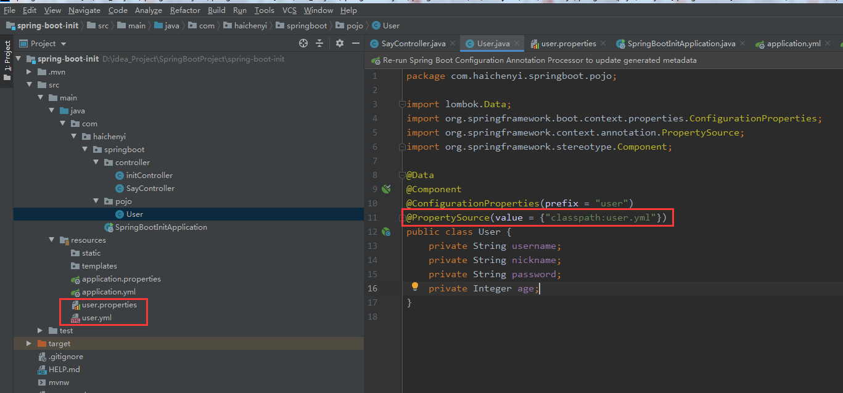843x393 pixels.
Task: Switch to SpringBootInitApplication.java tab
Action: click(x=675, y=43)
